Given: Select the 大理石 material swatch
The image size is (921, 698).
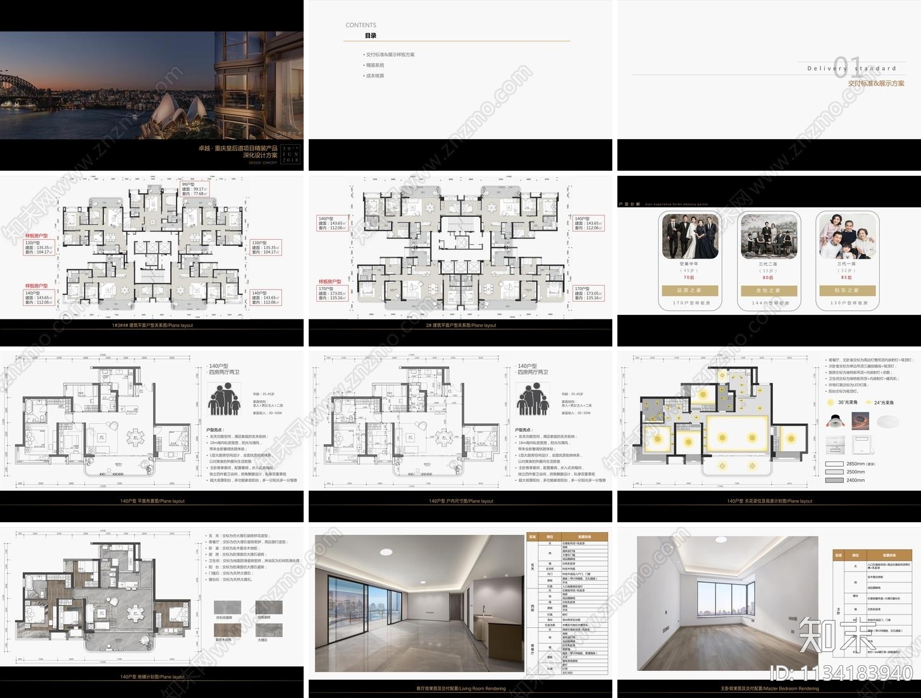Looking at the screenshot, I should point(268,630).
